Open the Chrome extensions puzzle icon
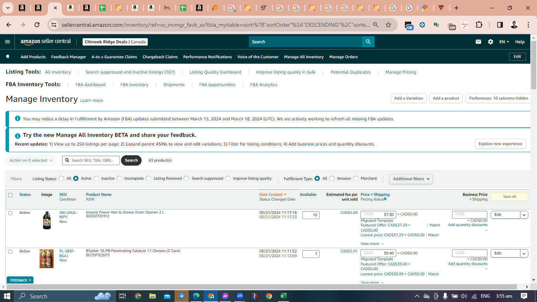This screenshot has width=537, height=302. pos(479,25)
